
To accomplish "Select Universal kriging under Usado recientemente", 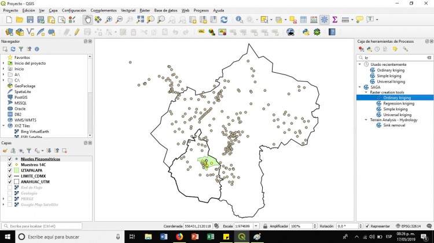I will point(391,82).
